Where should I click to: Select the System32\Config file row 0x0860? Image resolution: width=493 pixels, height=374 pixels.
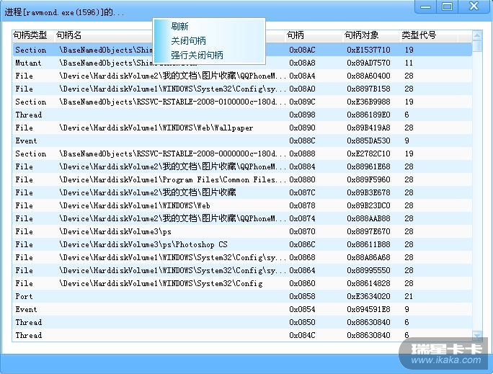tap(242, 283)
